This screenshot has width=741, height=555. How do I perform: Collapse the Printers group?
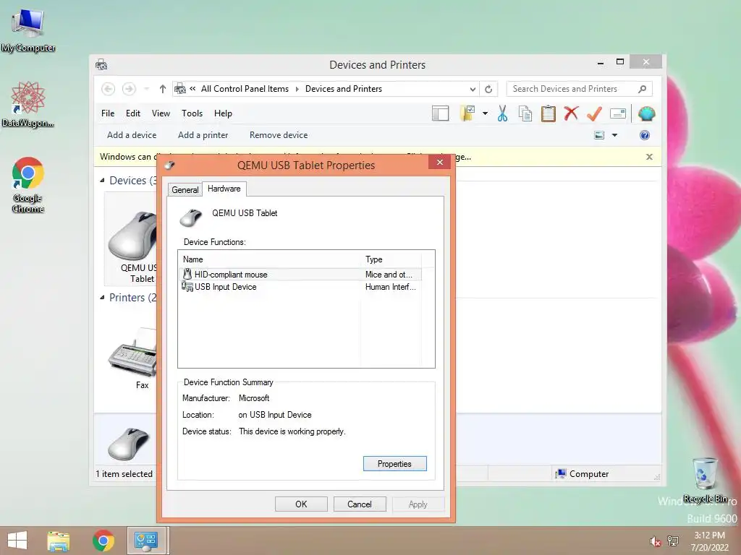(103, 297)
